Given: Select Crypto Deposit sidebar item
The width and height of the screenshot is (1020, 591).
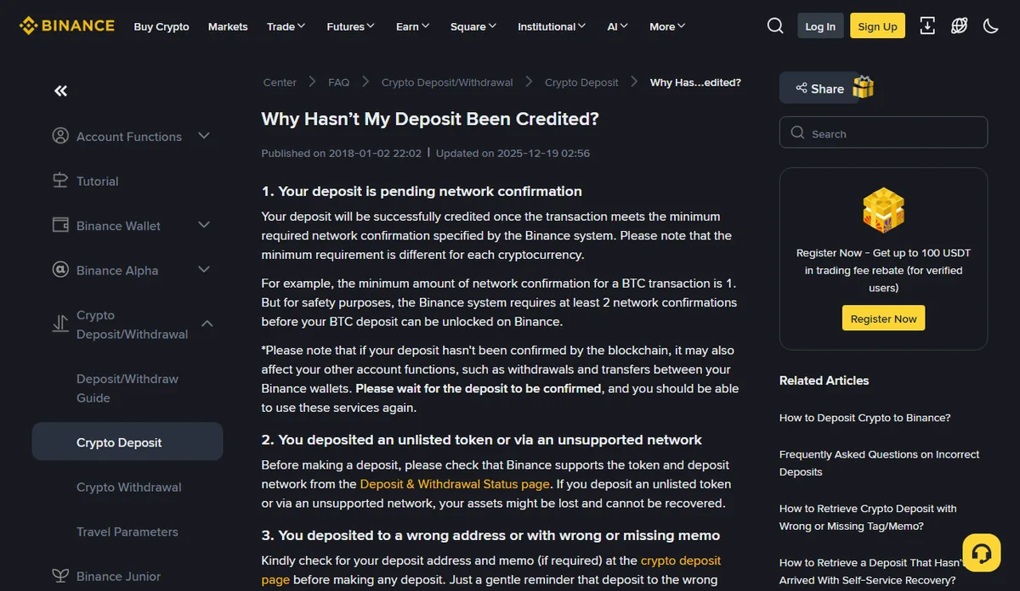Looking at the screenshot, I should (127, 442).
